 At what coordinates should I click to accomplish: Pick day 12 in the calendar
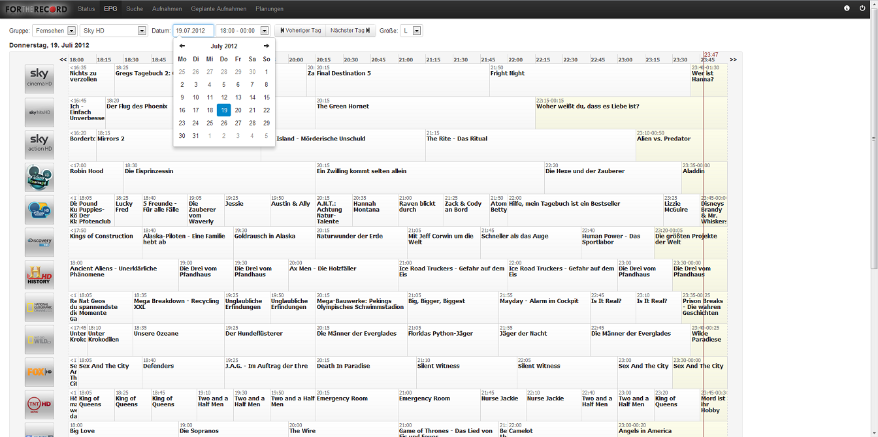(224, 97)
